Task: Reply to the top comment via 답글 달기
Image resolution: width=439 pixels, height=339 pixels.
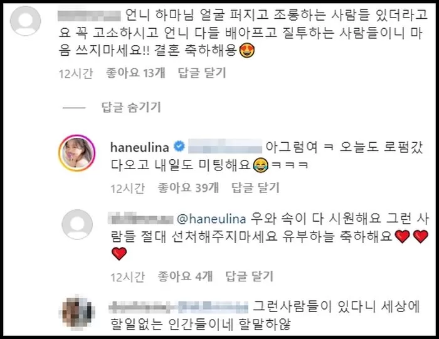Action: 202,73
